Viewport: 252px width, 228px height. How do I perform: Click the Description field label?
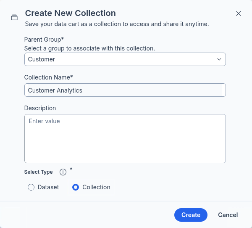pos(40,108)
